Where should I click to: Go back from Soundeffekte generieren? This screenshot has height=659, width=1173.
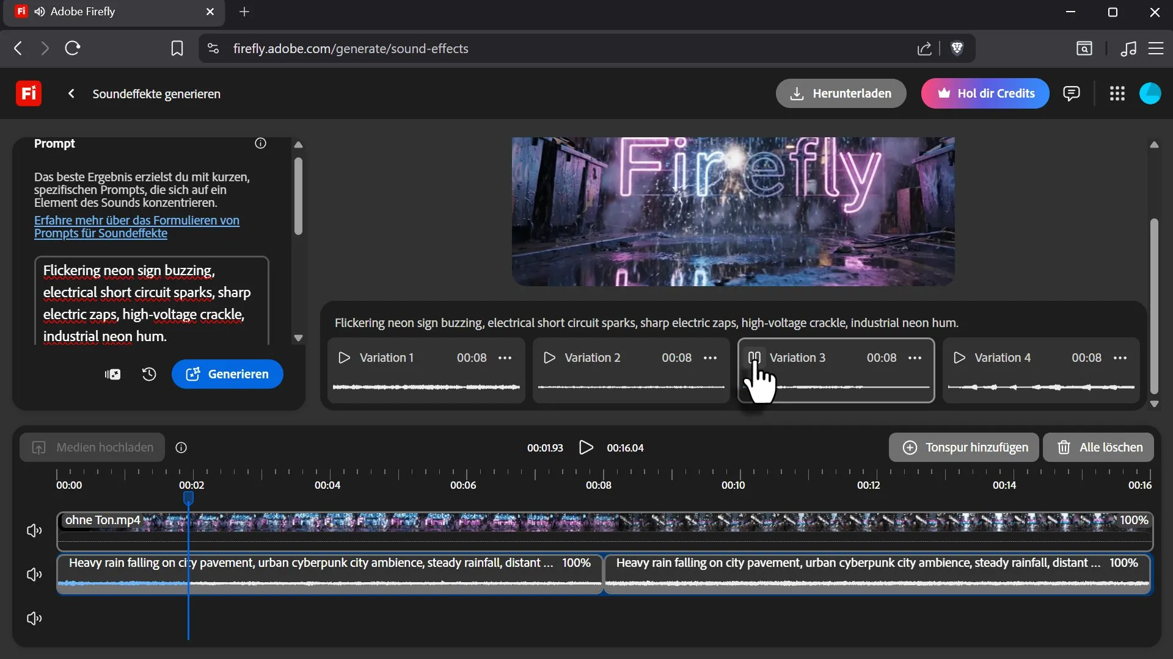coord(71,93)
